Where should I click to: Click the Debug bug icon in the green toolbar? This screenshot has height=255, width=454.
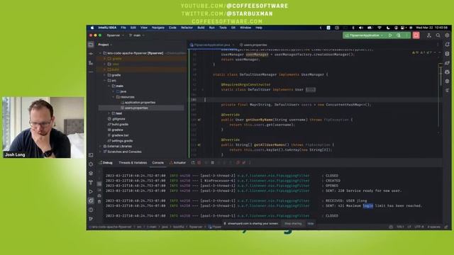[399, 35]
